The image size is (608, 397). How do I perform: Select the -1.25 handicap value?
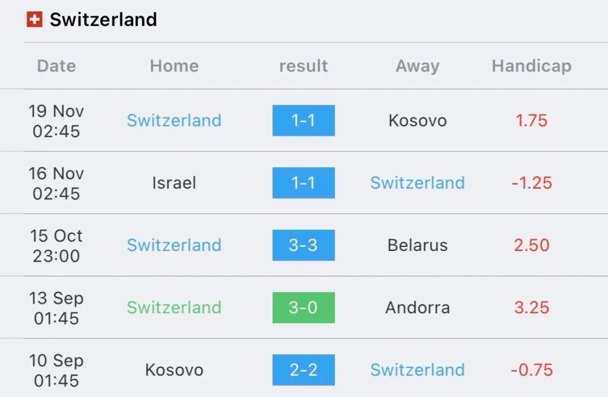point(531,183)
